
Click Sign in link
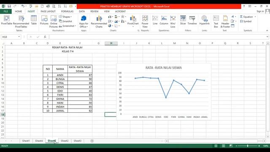260,11
